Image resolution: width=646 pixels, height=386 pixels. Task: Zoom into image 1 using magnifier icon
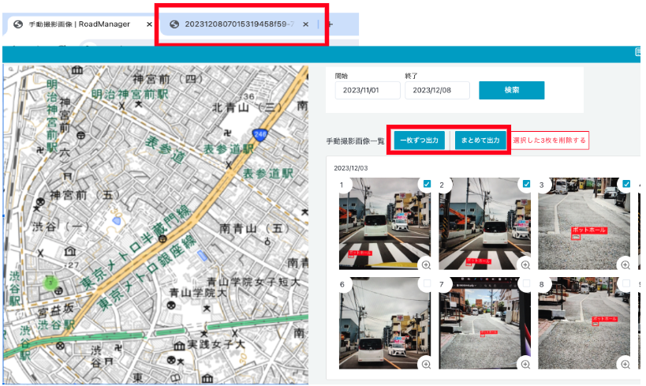tap(425, 264)
